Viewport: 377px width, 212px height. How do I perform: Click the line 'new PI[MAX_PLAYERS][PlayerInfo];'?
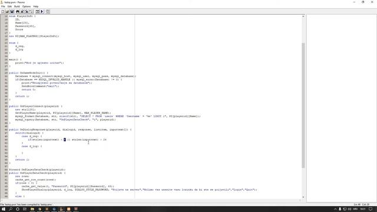34,36
